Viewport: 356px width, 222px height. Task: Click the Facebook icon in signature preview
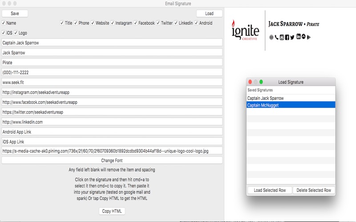(287, 37)
